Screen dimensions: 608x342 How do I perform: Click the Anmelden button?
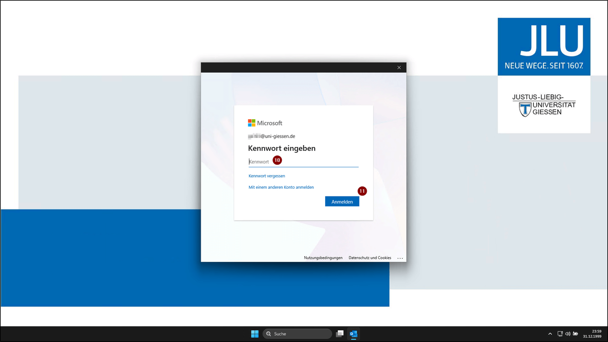(342, 201)
